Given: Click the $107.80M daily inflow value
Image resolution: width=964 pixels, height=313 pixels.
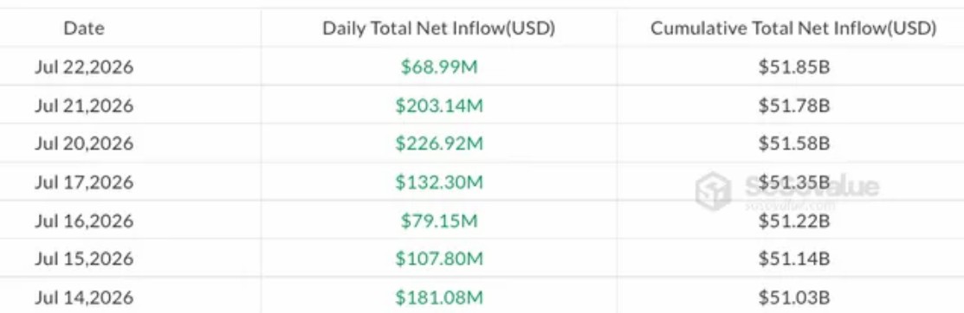Looking at the screenshot, I should click(439, 259).
